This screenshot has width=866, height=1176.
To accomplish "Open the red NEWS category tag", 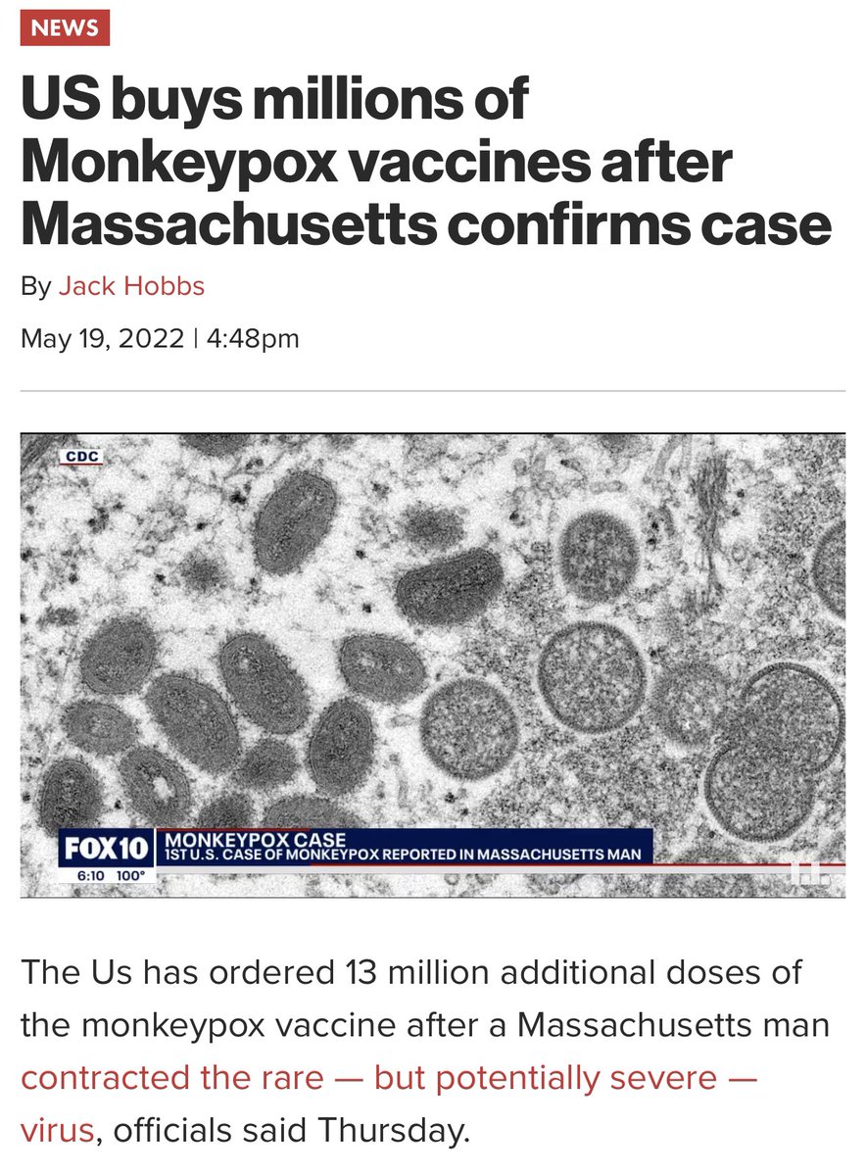I will click(65, 27).
